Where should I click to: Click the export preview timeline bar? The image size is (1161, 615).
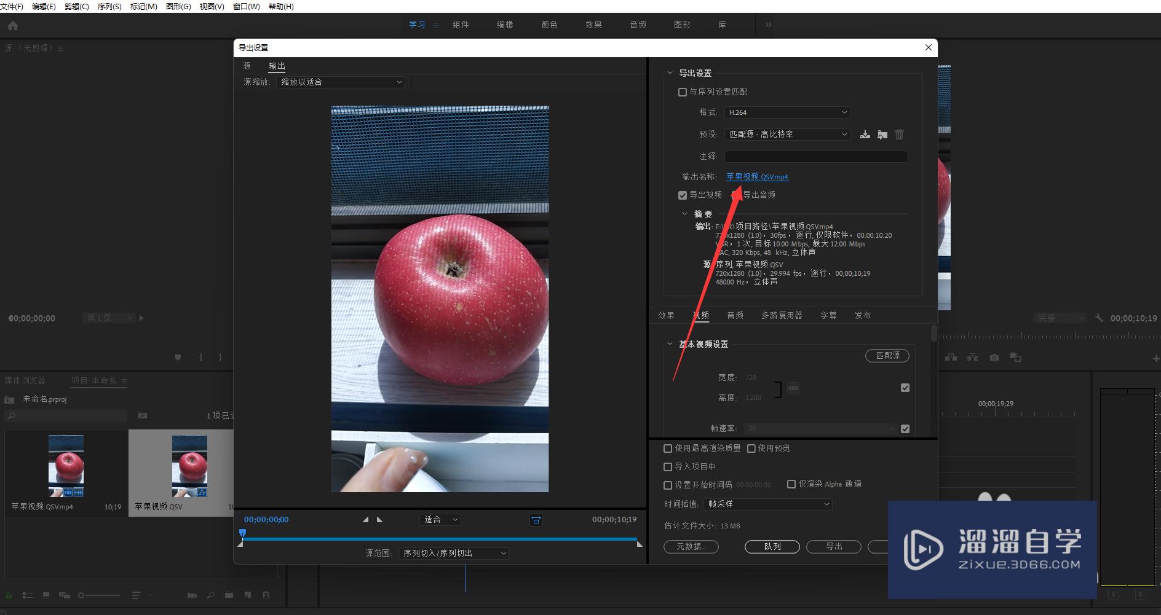click(x=440, y=539)
